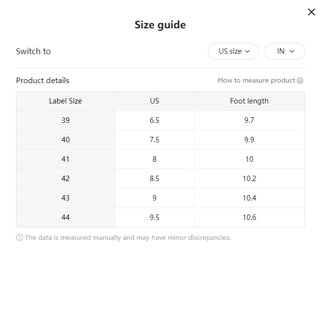Select label size 44 cell
Screen dimensions: 322x316
[x=65, y=217]
